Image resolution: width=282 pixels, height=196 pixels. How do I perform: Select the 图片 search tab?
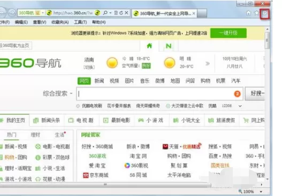coord(129,81)
